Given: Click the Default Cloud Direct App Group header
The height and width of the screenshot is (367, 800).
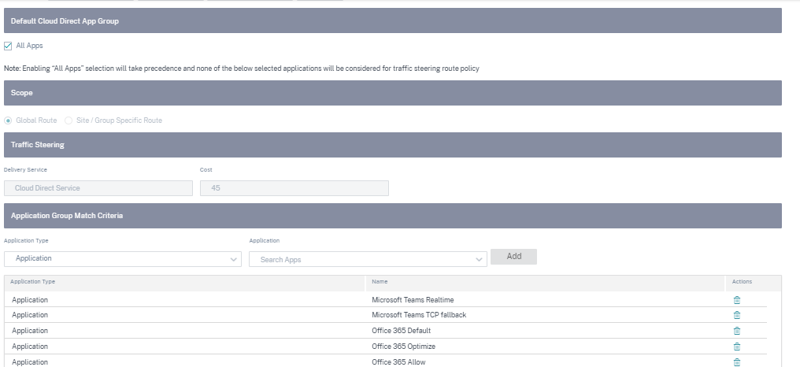Looking at the screenshot, I should (392, 21).
